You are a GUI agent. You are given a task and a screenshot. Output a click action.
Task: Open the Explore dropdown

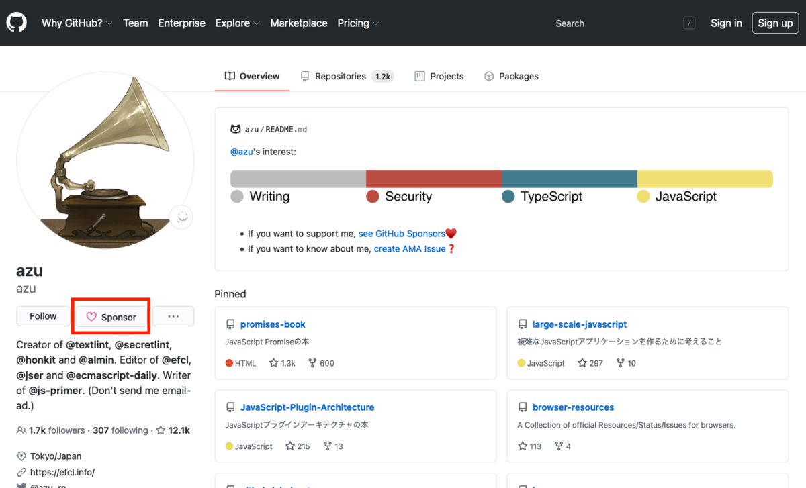pyautogui.click(x=237, y=23)
